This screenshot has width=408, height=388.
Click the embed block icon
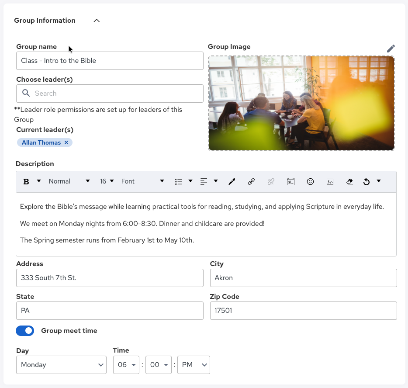point(290,182)
